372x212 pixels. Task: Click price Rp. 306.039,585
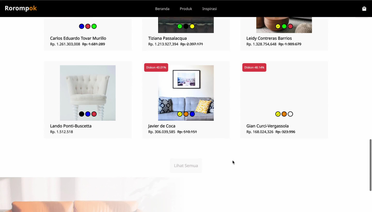(x=161, y=132)
